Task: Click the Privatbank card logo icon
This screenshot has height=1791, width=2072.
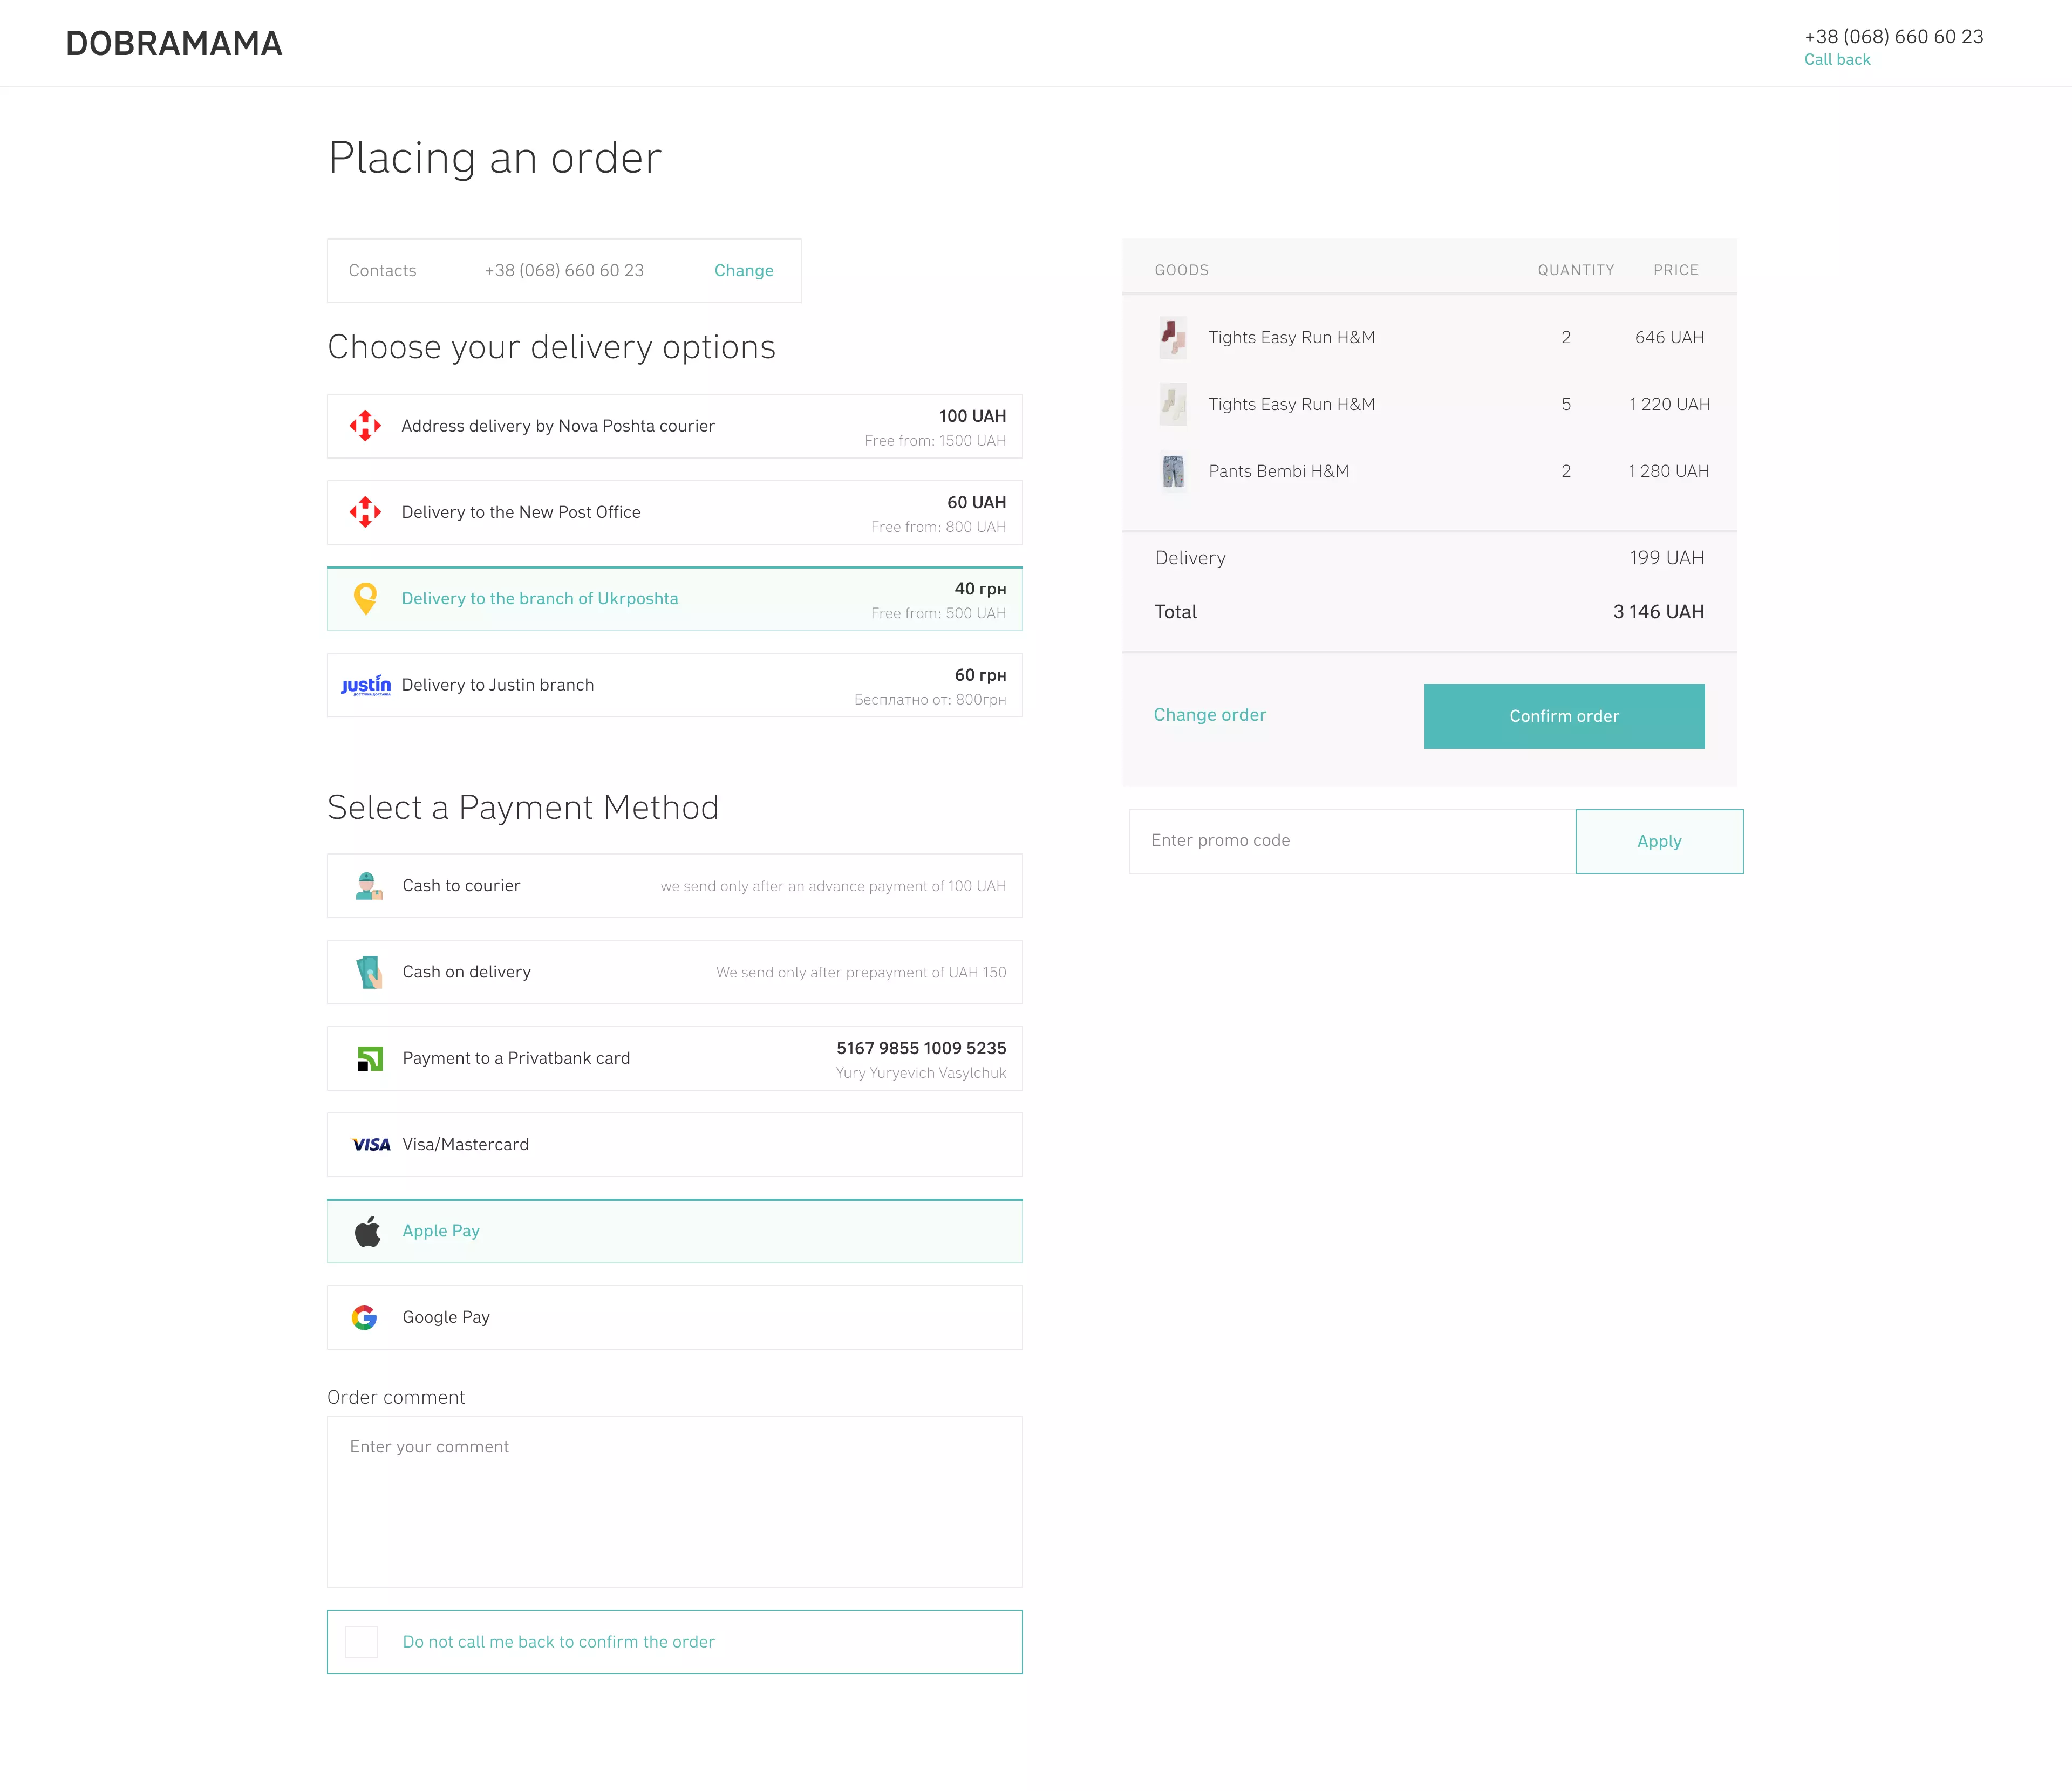Action: pos(369,1058)
